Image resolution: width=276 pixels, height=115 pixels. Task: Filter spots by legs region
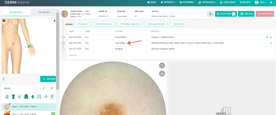[x=39, y=97]
